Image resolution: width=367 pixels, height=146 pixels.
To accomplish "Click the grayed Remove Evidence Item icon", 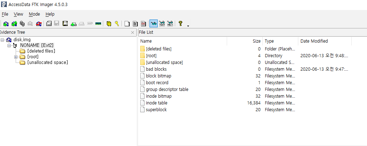I will [30, 23].
